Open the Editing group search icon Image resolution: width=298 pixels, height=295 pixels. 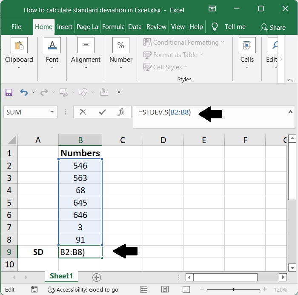273,45
